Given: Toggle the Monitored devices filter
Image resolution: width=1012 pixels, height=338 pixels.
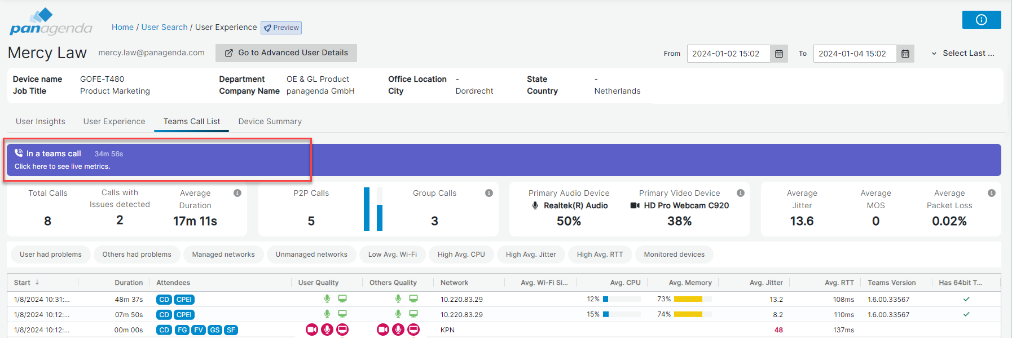Looking at the screenshot, I should coord(674,254).
